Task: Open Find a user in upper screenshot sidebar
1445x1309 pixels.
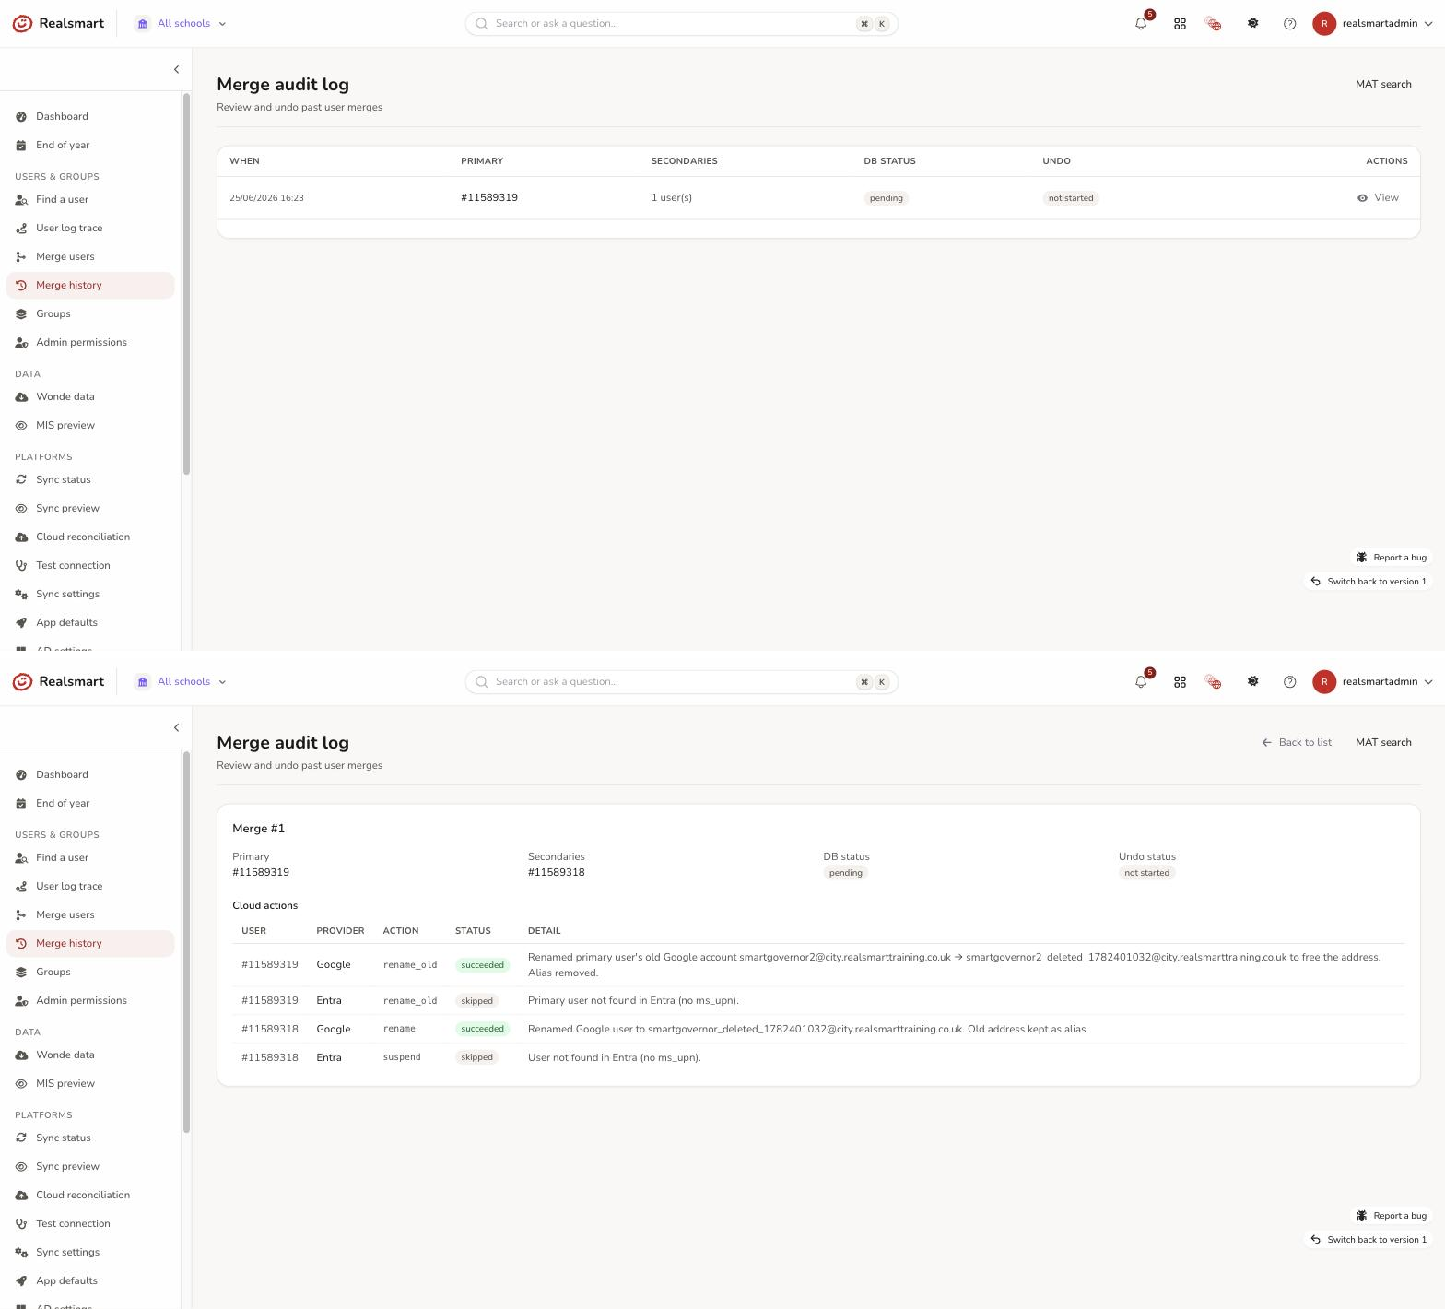Action: click(x=90, y=200)
